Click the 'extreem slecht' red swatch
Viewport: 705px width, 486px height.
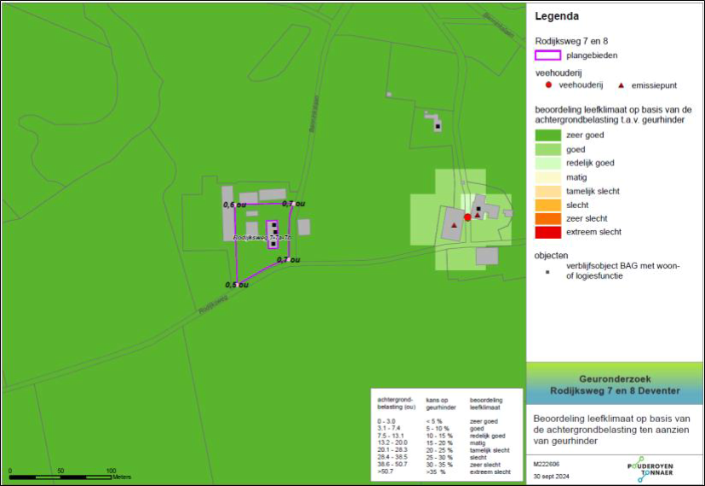[x=547, y=232]
